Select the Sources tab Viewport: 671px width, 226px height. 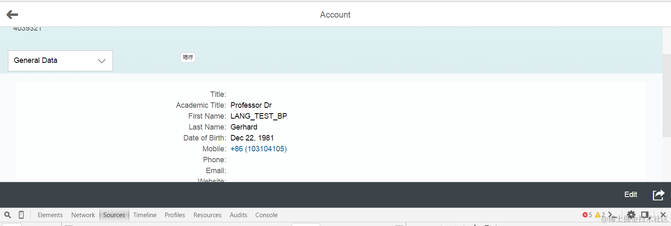(114, 215)
